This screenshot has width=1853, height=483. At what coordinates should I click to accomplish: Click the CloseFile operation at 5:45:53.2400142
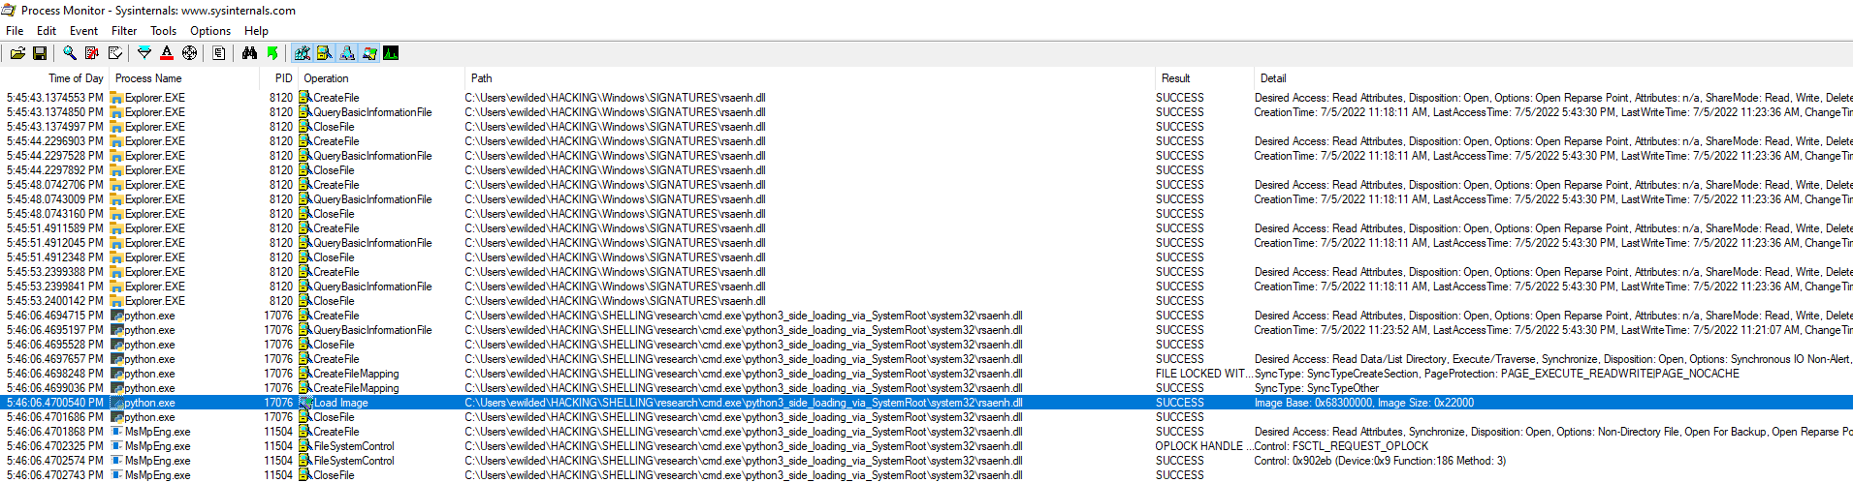pos(334,301)
